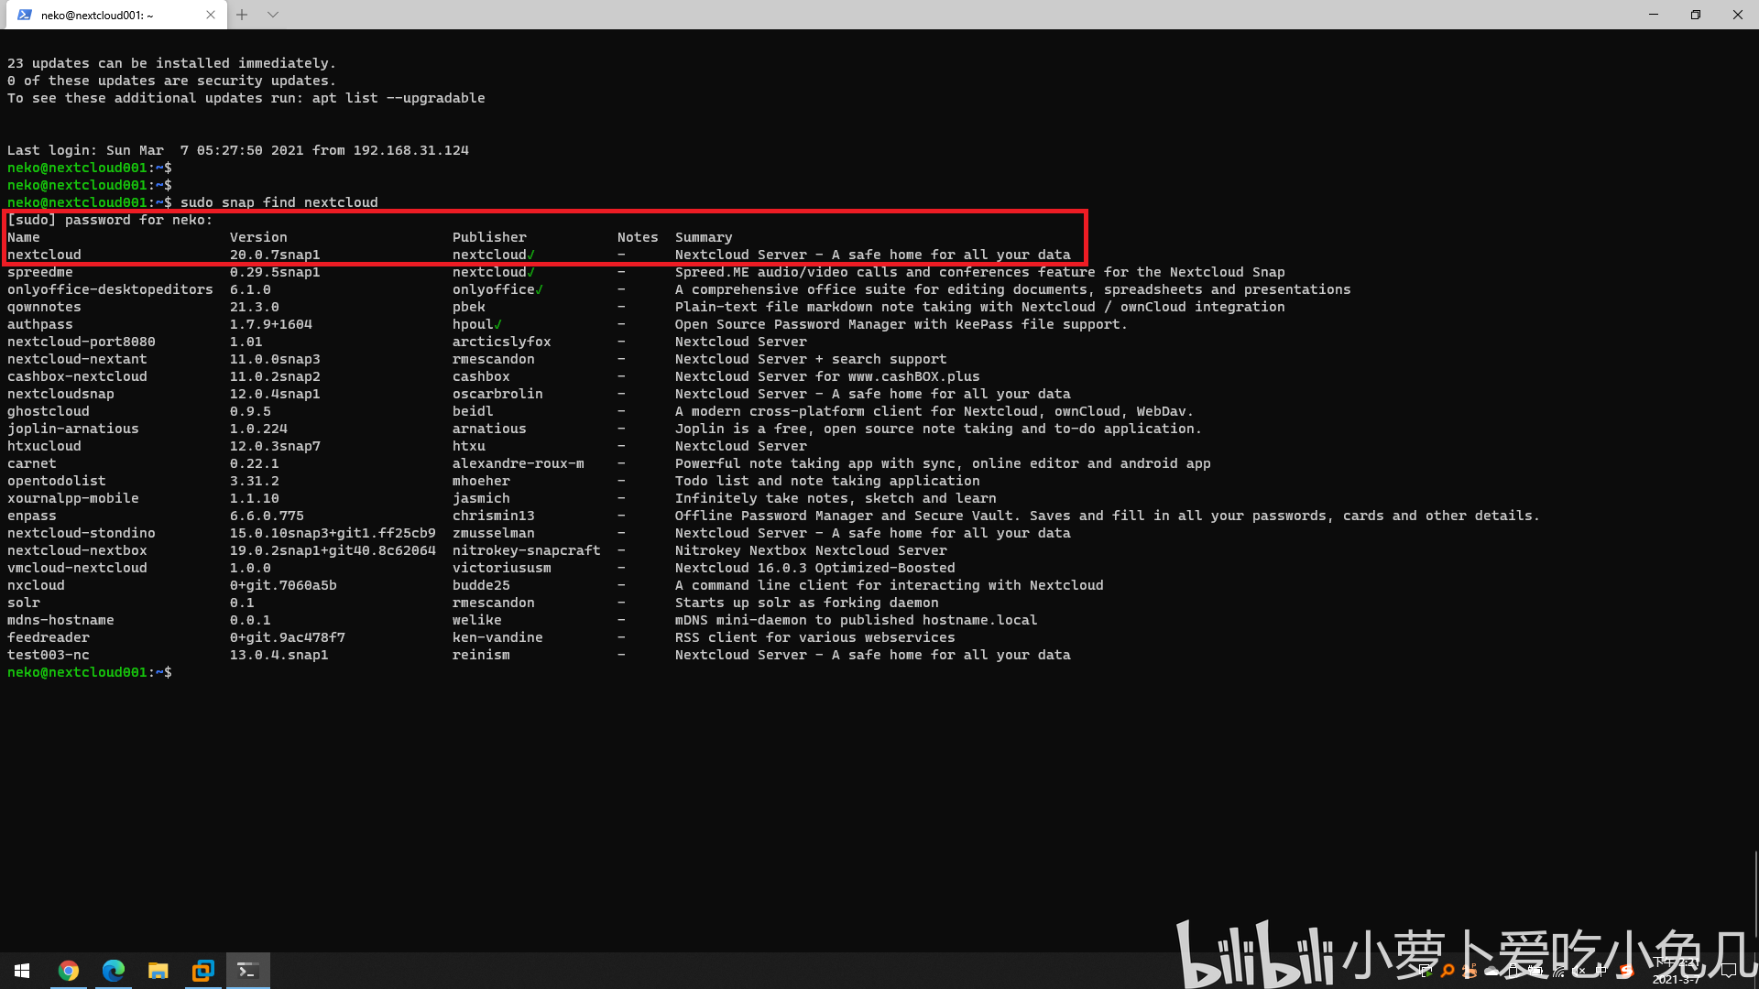Click 'test003-nc' package name
Viewport: 1759px width, 989px height.
[49, 655]
